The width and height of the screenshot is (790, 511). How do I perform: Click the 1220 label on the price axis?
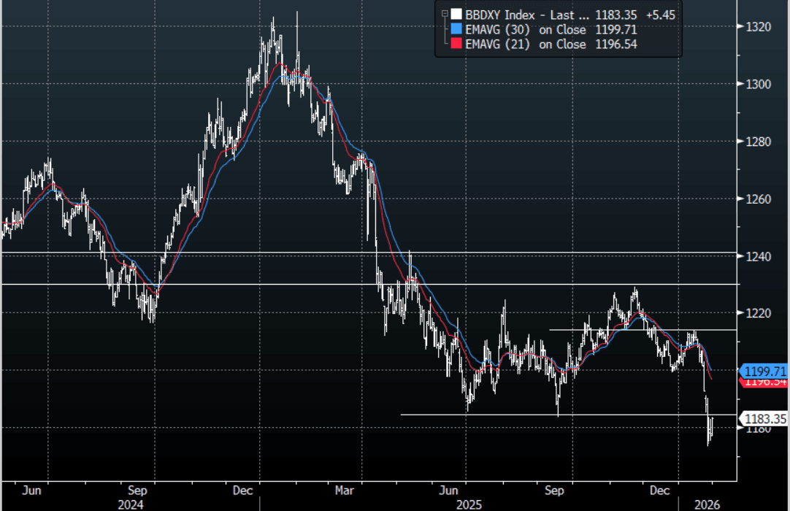coord(760,313)
